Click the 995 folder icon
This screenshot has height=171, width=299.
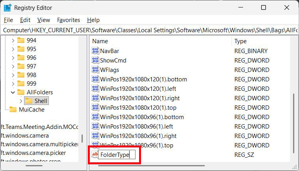pyautogui.click(x=21, y=49)
